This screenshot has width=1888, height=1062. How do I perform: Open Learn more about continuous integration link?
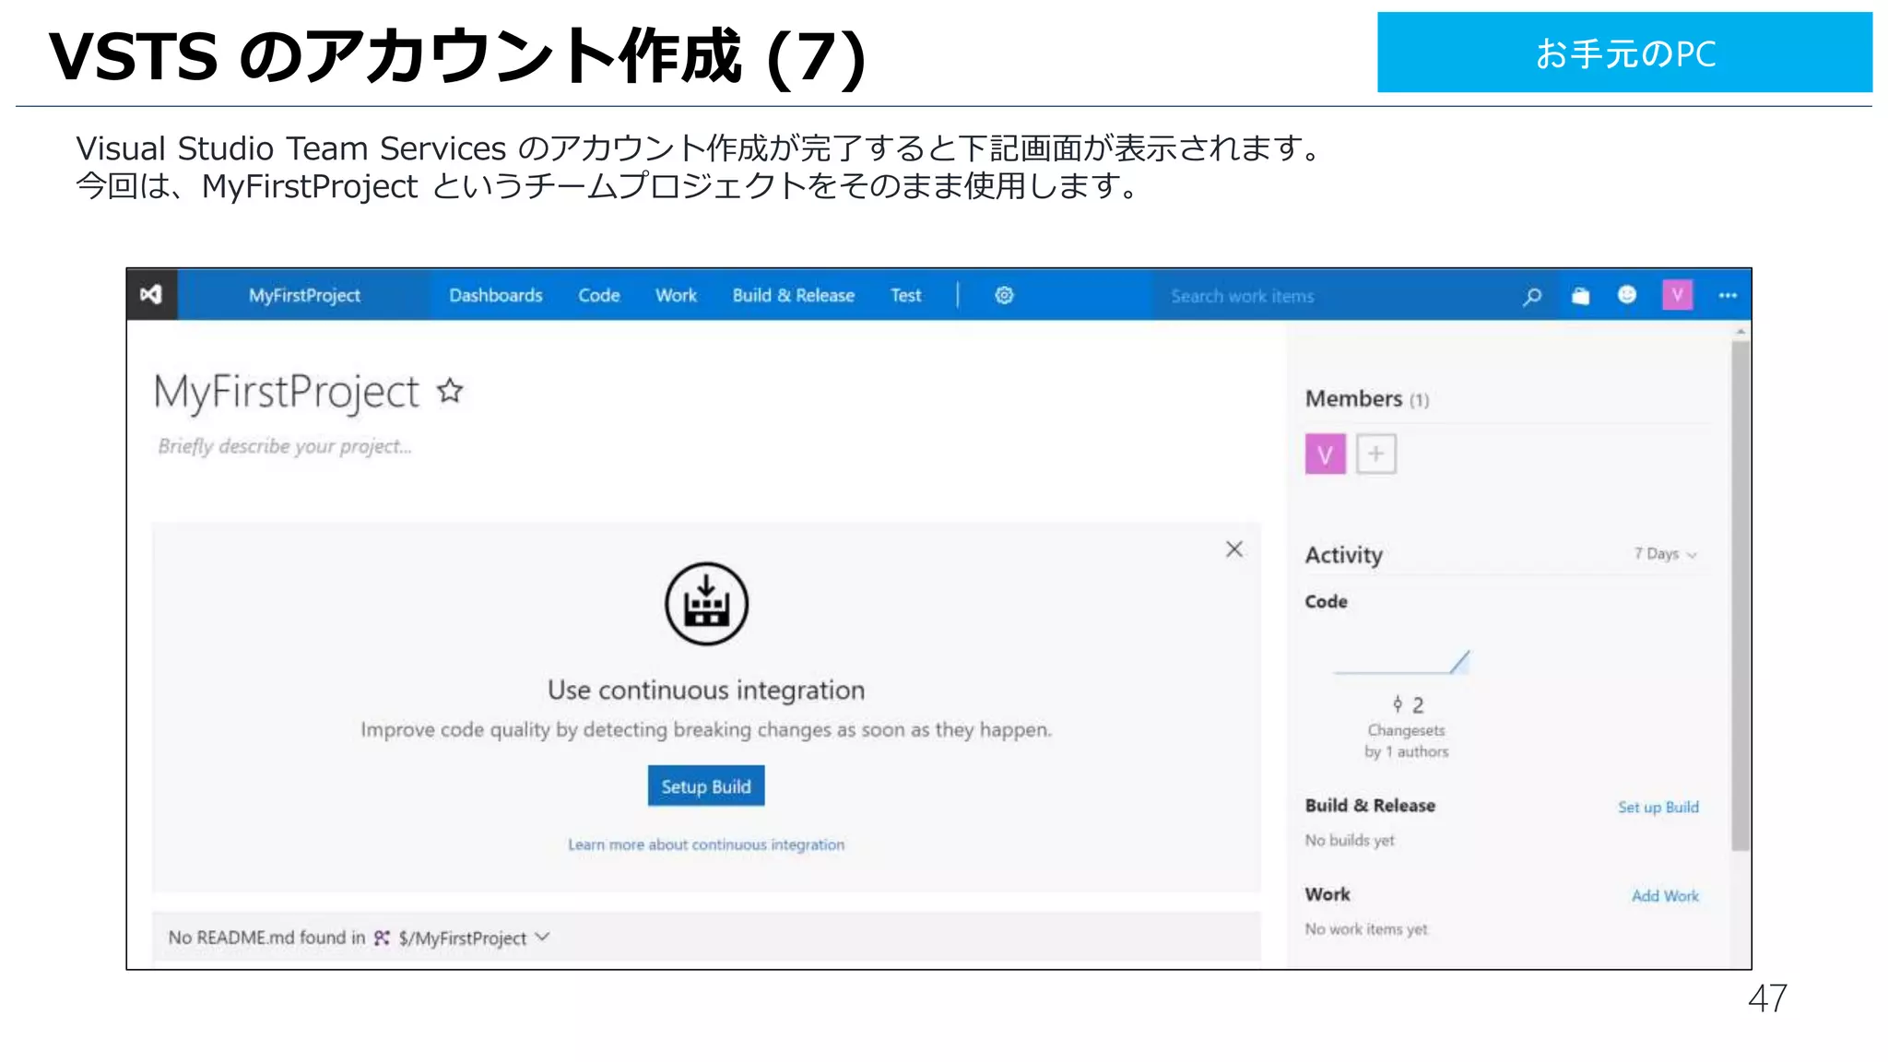coord(706,844)
